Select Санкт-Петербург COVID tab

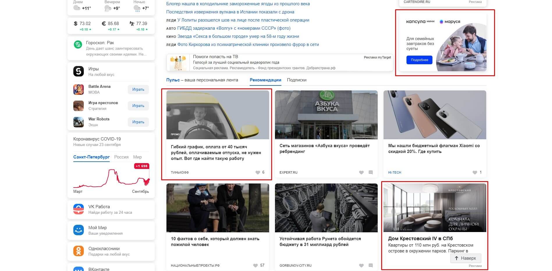(x=91, y=157)
